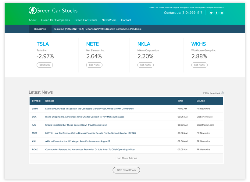Go to NewsRoom menu item

point(109,20)
